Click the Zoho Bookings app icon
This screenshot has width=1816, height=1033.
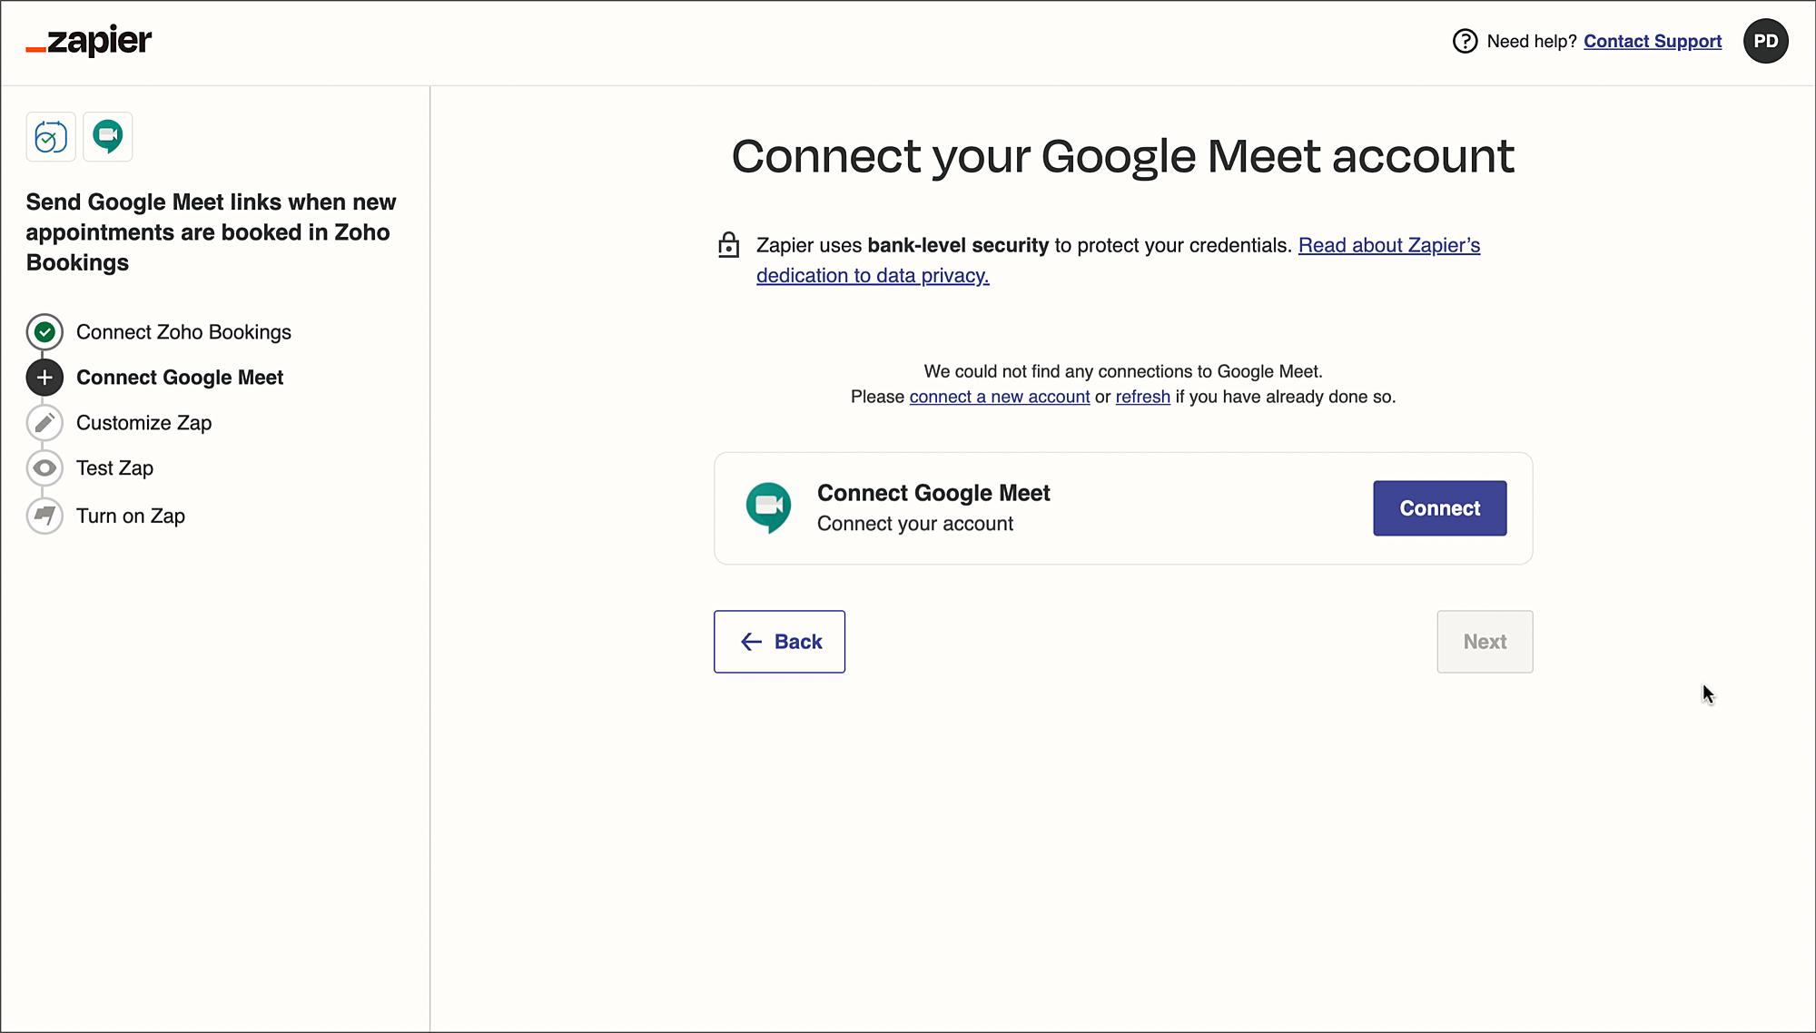(51, 137)
